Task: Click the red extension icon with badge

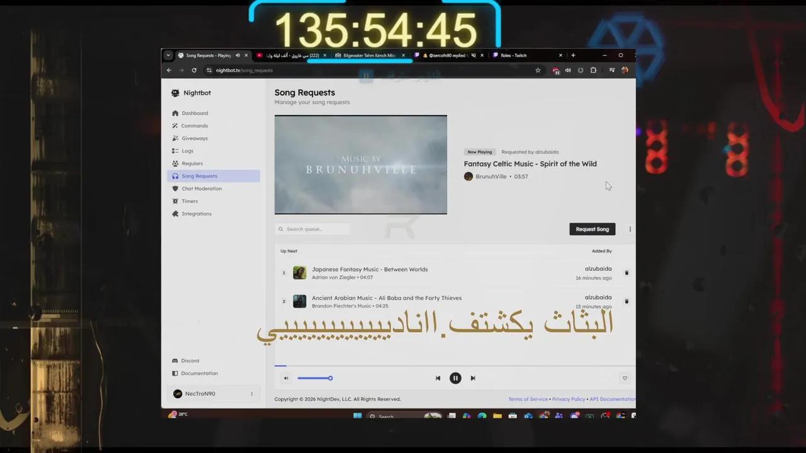Action: tap(556, 70)
